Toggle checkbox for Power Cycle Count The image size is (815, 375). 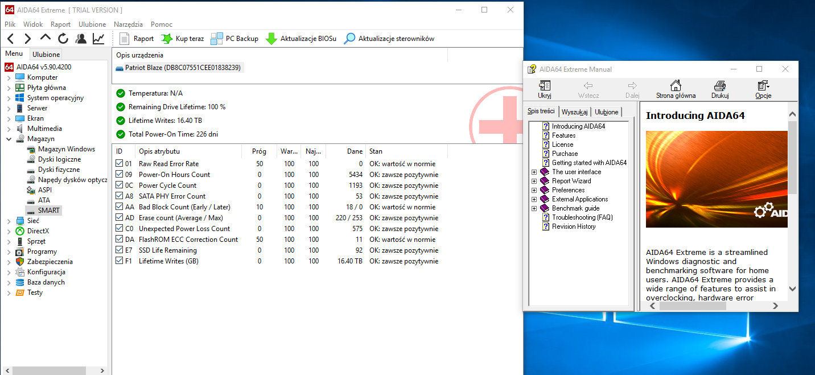119,186
